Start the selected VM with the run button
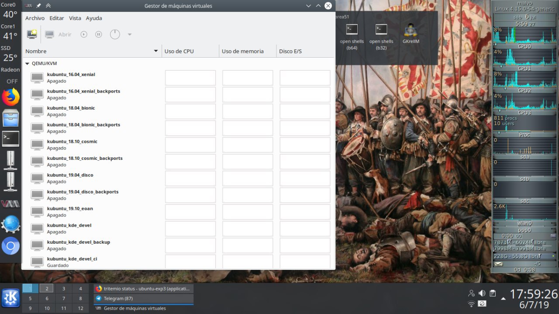Screen dimensions: 559x314 coord(84,34)
